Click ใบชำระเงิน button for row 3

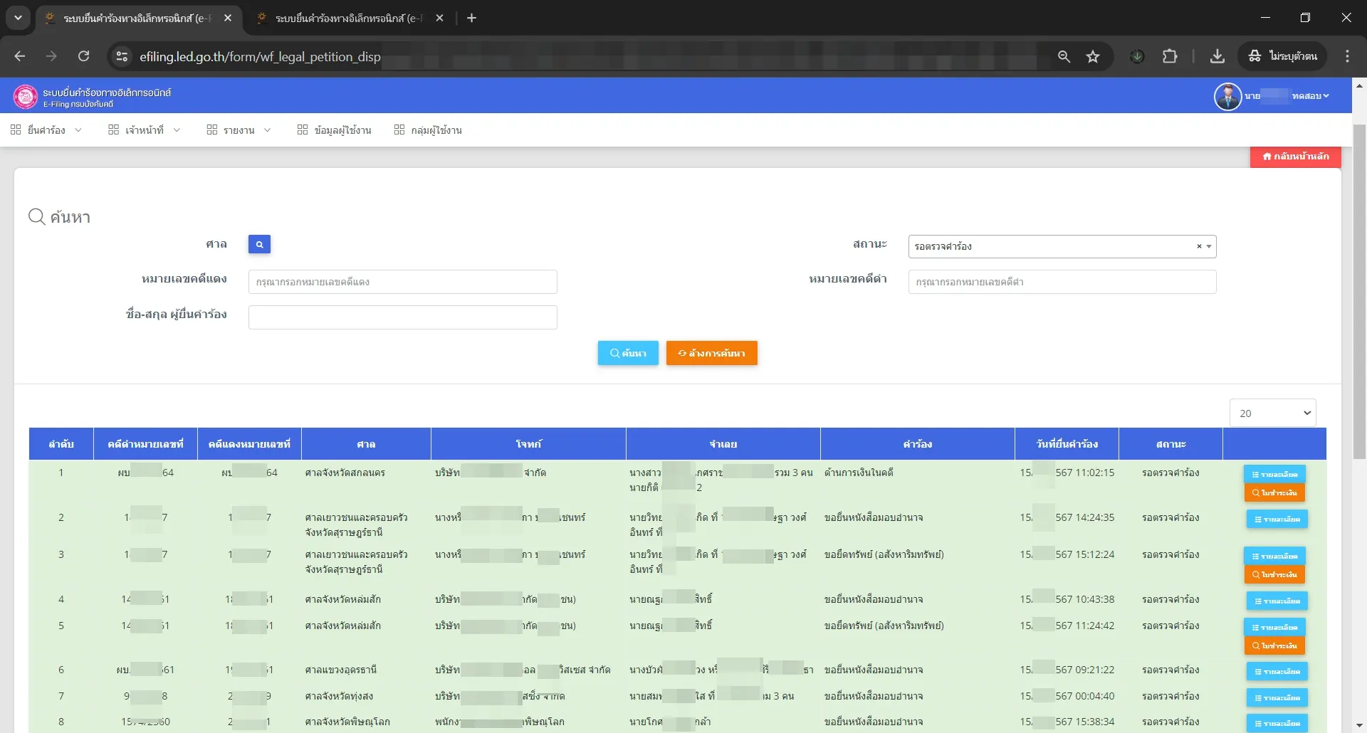[x=1274, y=574]
